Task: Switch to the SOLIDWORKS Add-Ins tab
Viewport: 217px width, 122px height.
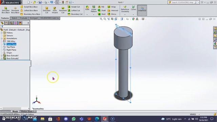Action: (50, 18)
